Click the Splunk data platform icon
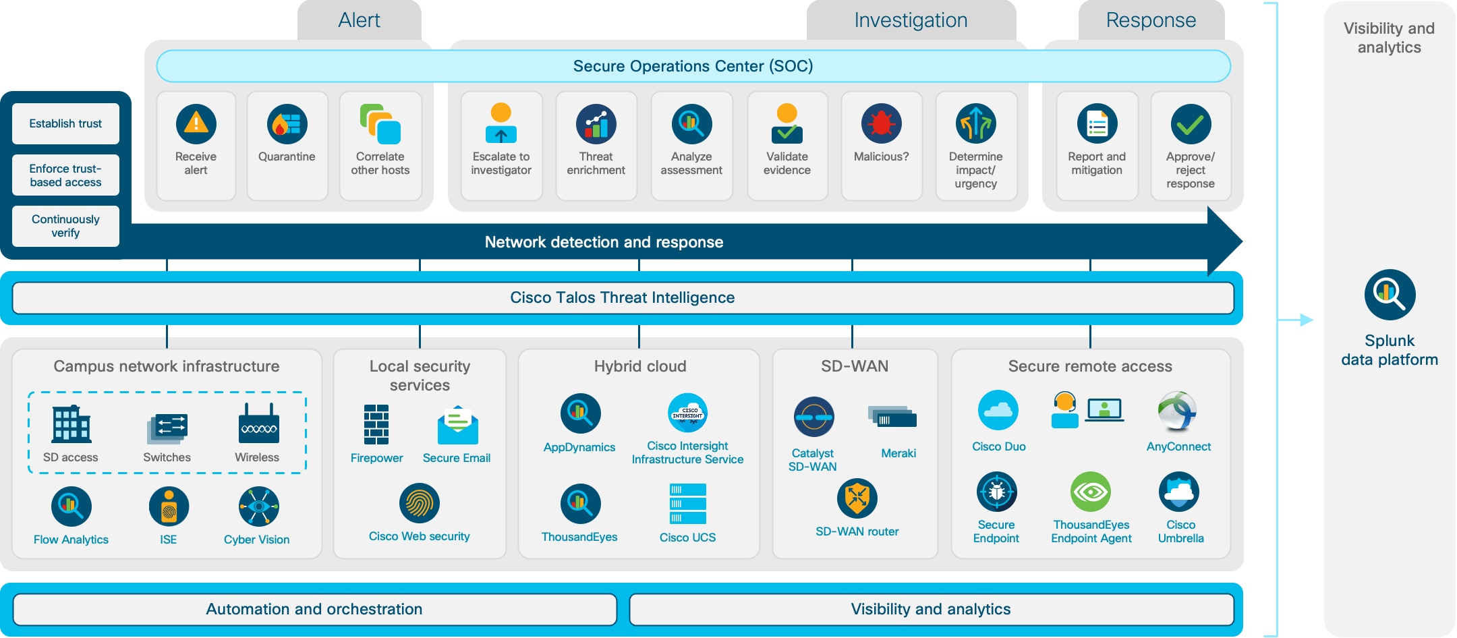1457x638 pixels. (1390, 295)
